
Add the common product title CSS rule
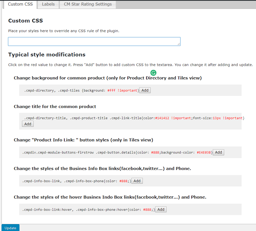[28, 124]
